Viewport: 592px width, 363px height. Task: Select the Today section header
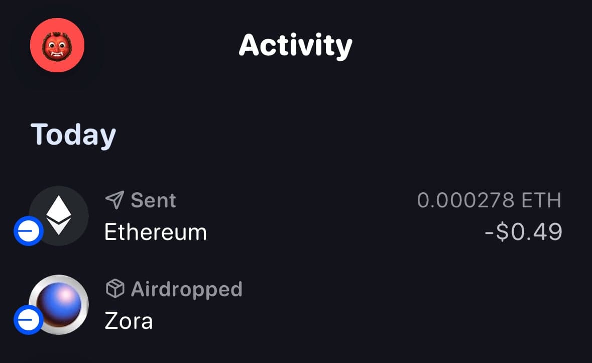73,135
